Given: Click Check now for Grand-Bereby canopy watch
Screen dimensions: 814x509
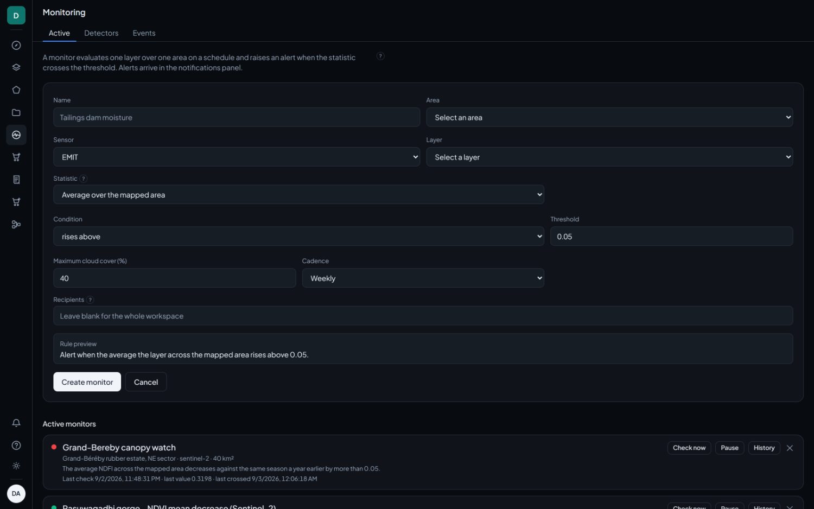Looking at the screenshot, I should [x=689, y=448].
